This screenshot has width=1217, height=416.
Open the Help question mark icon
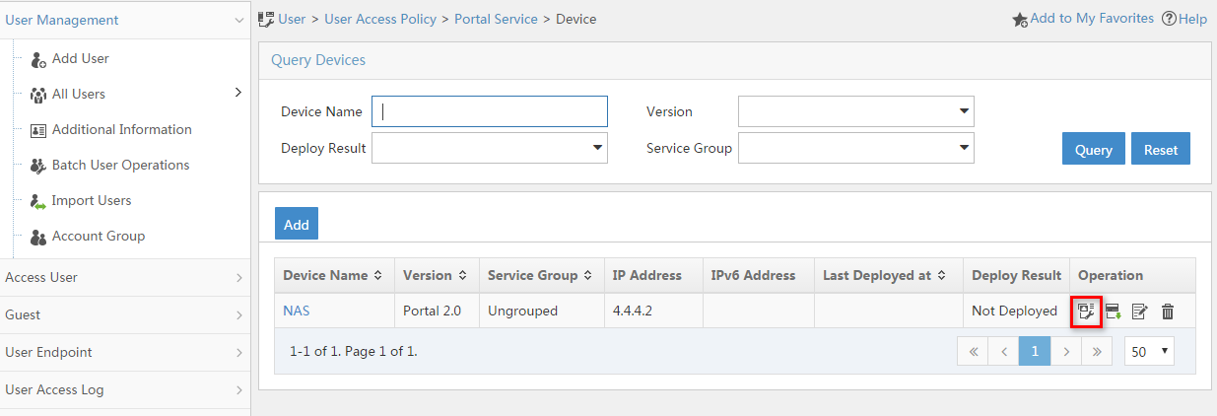(x=1170, y=19)
